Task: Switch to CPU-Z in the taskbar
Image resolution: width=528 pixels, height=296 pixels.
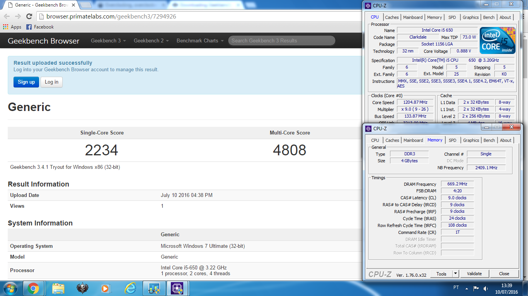Action: tap(177, 288)
